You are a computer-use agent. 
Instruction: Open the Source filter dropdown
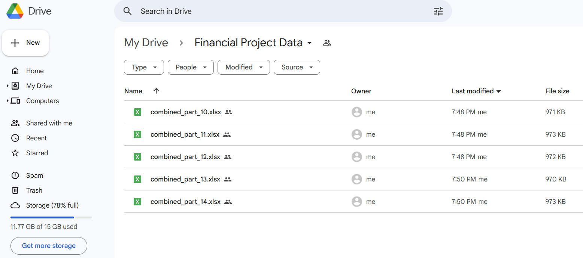(297, 67)
